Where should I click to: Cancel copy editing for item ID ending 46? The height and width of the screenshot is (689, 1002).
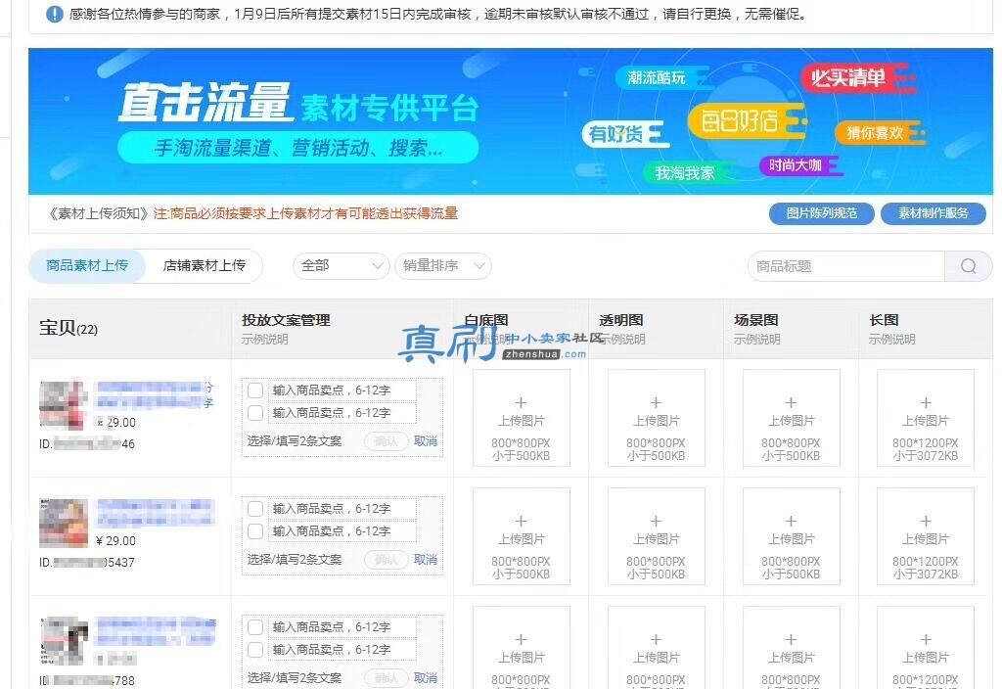pyautogui.click(x=426, y=441)
